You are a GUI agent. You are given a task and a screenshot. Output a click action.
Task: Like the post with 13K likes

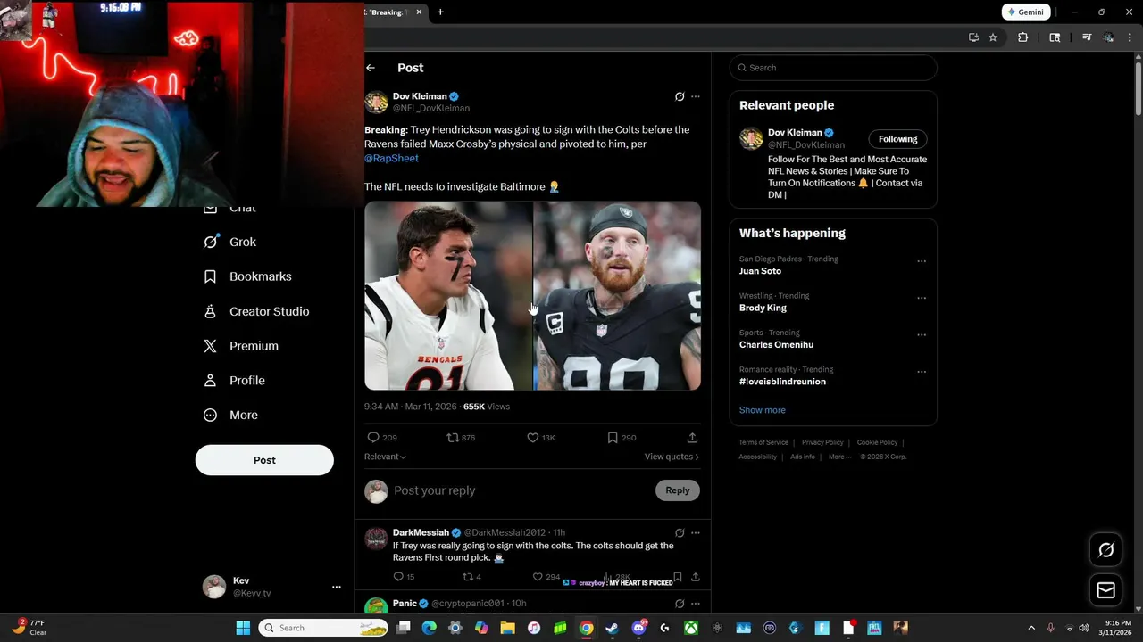pyautogui.click(x=533, y=438)
